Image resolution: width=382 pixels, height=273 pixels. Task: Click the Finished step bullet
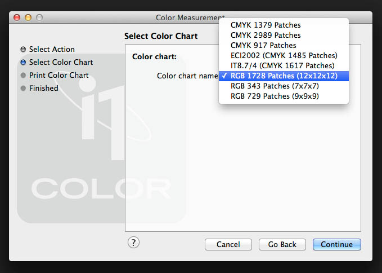[x=23, y=89]
